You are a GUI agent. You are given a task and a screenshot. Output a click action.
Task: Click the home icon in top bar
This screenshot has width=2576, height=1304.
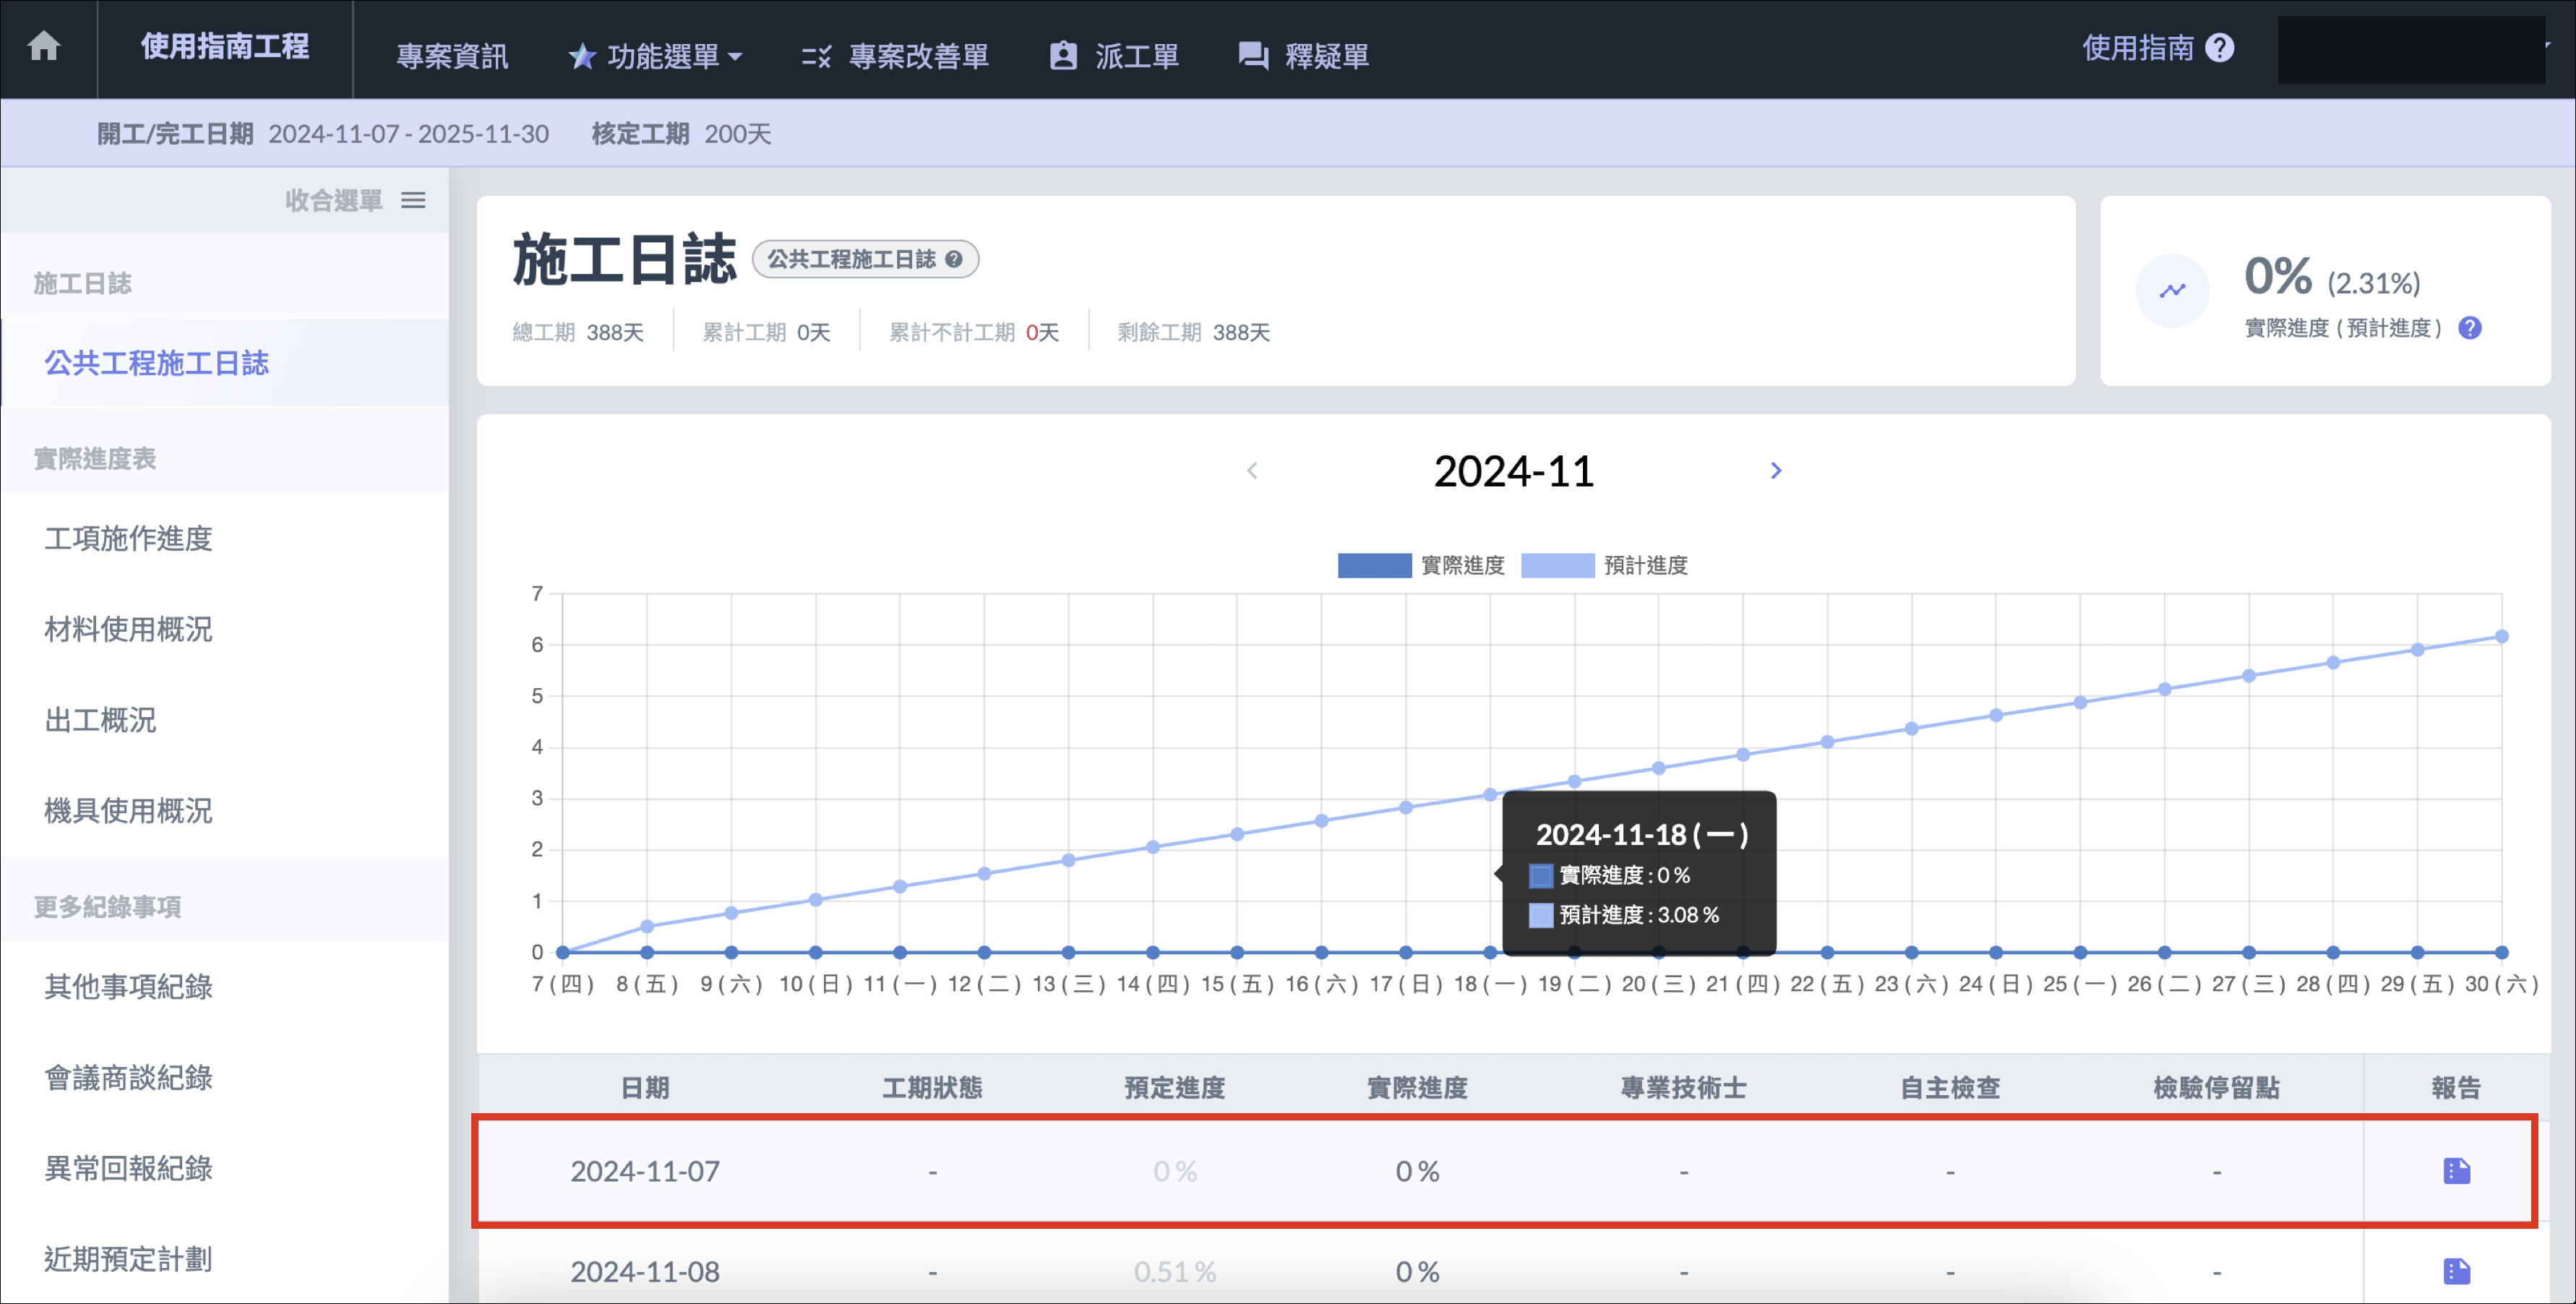pyautogui.click(x=44, y=46)
